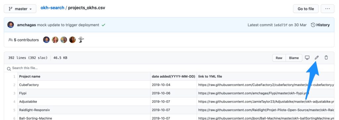339x120 pixels.
Task: Open the 5 contributors list
Action: 24,40
